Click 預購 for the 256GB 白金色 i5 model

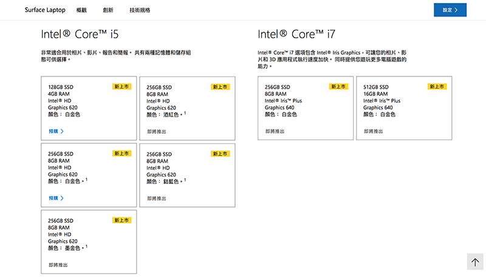pos(56,198)
